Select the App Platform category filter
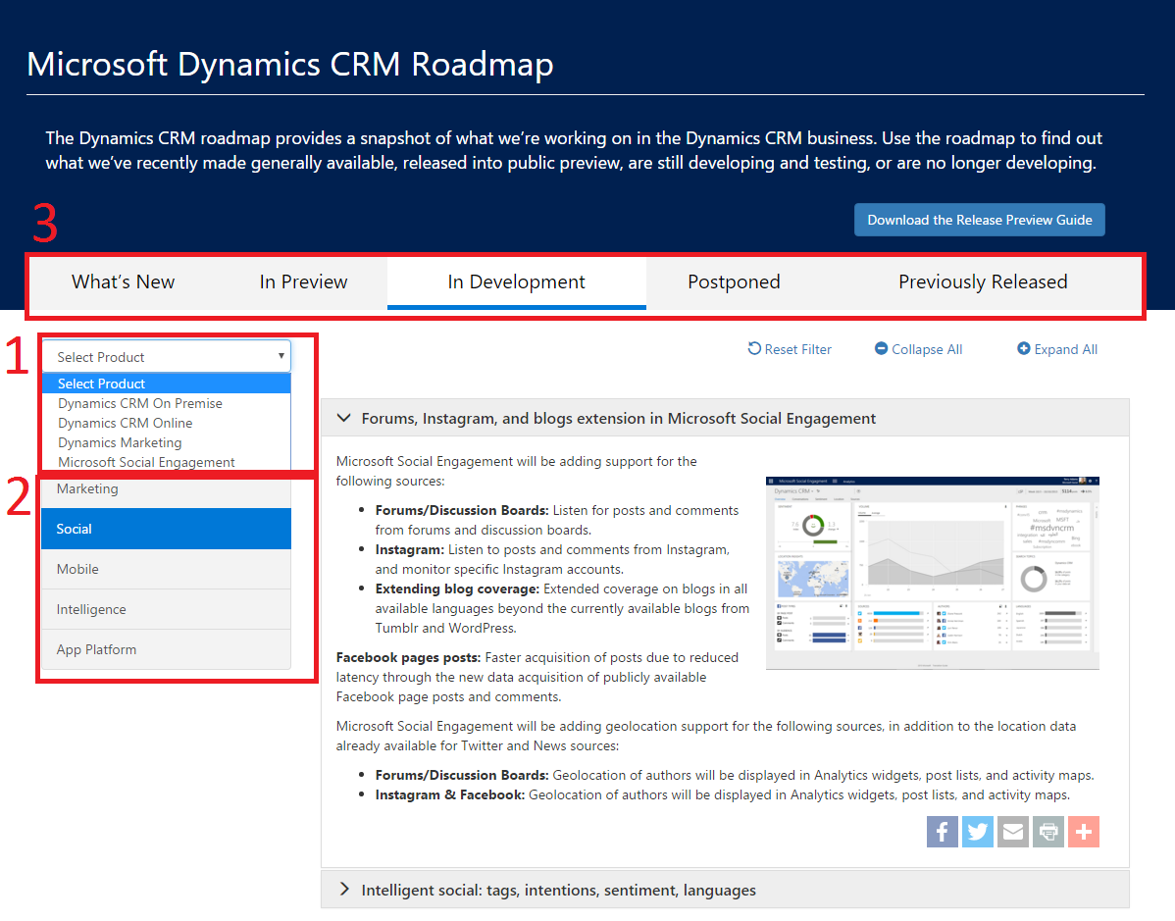This screenshot has width=1175, height=921. click(166, 649)
